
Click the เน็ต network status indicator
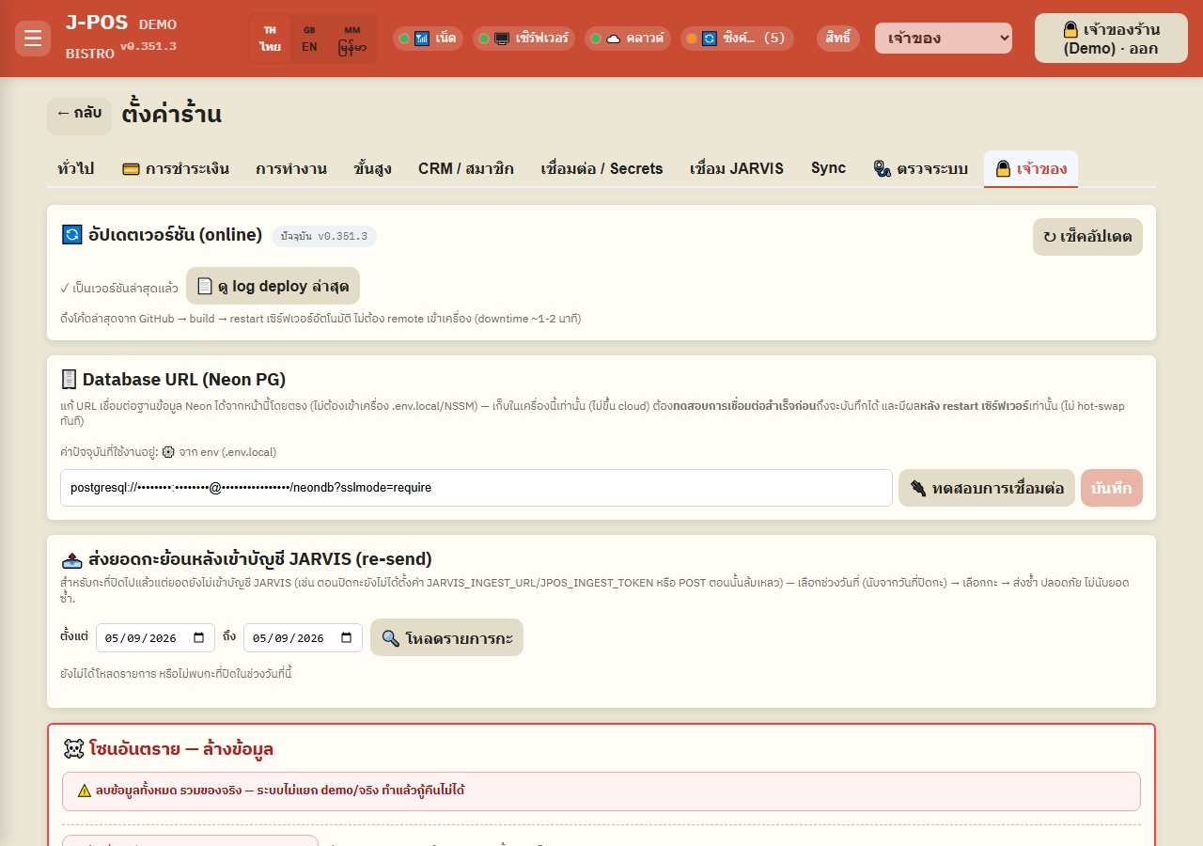(428, 39)
